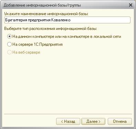This screenshot has height=129, width=136.
Task: Click the separator line above buttons
Action: [68, 114]
